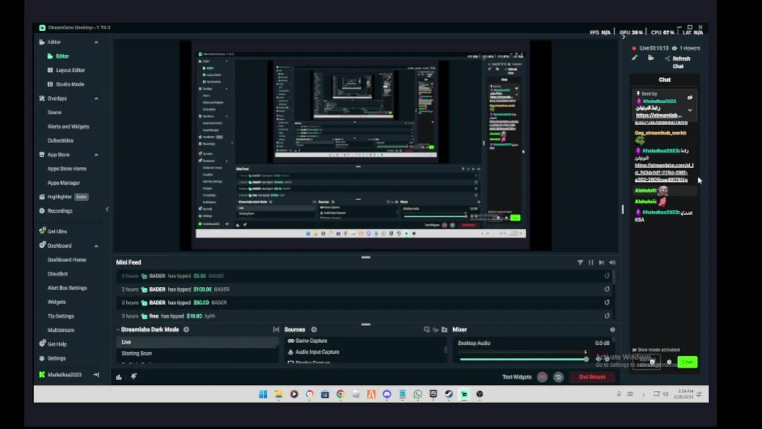
Task: Open Dashboard Home
Action: pyautogui.click(x=67, y=260)
